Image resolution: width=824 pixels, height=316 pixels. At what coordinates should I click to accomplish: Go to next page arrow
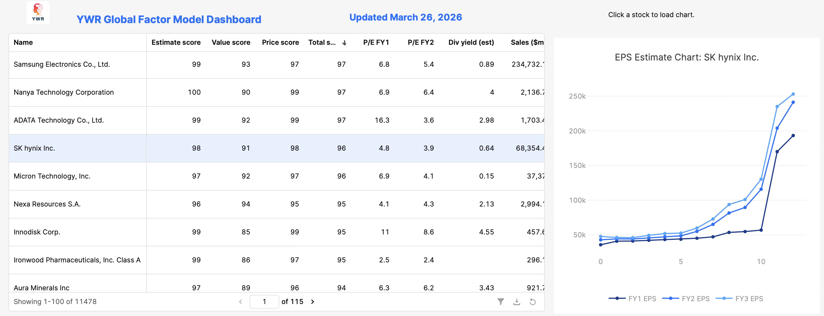point(313,302)
